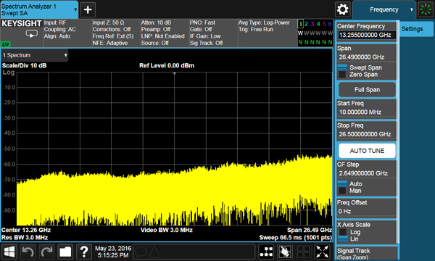The height and width of the screenshot is (261, 435).
Task: Click the Center Frequency input field
Action: pyautogui.click(x=367, y=35)
